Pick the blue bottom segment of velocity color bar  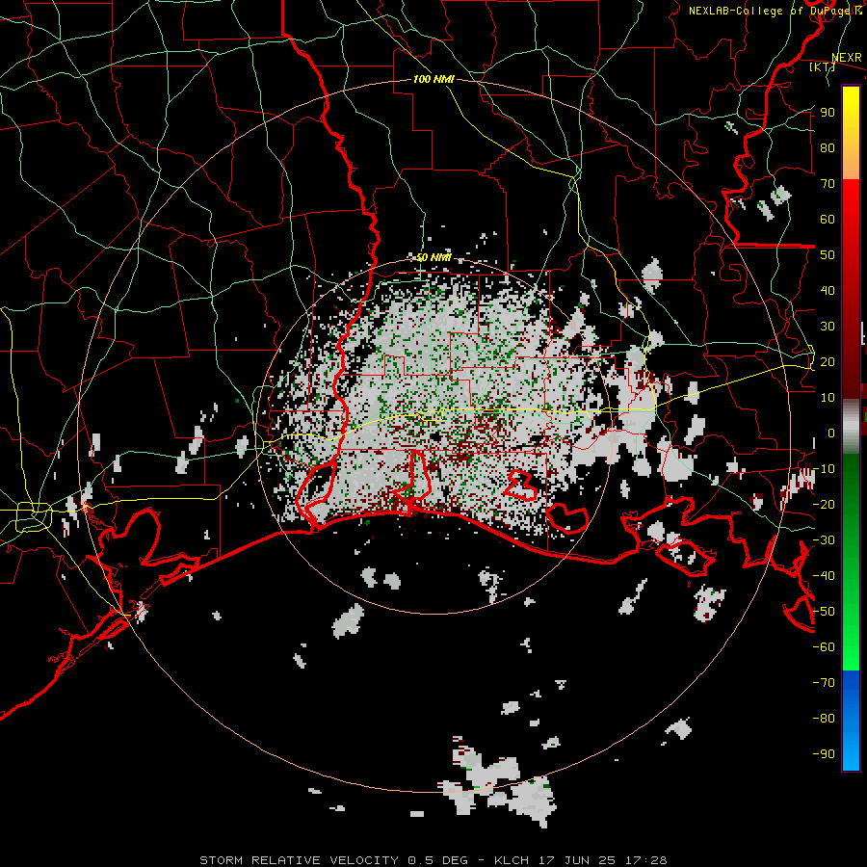click(x=851, y=720)
